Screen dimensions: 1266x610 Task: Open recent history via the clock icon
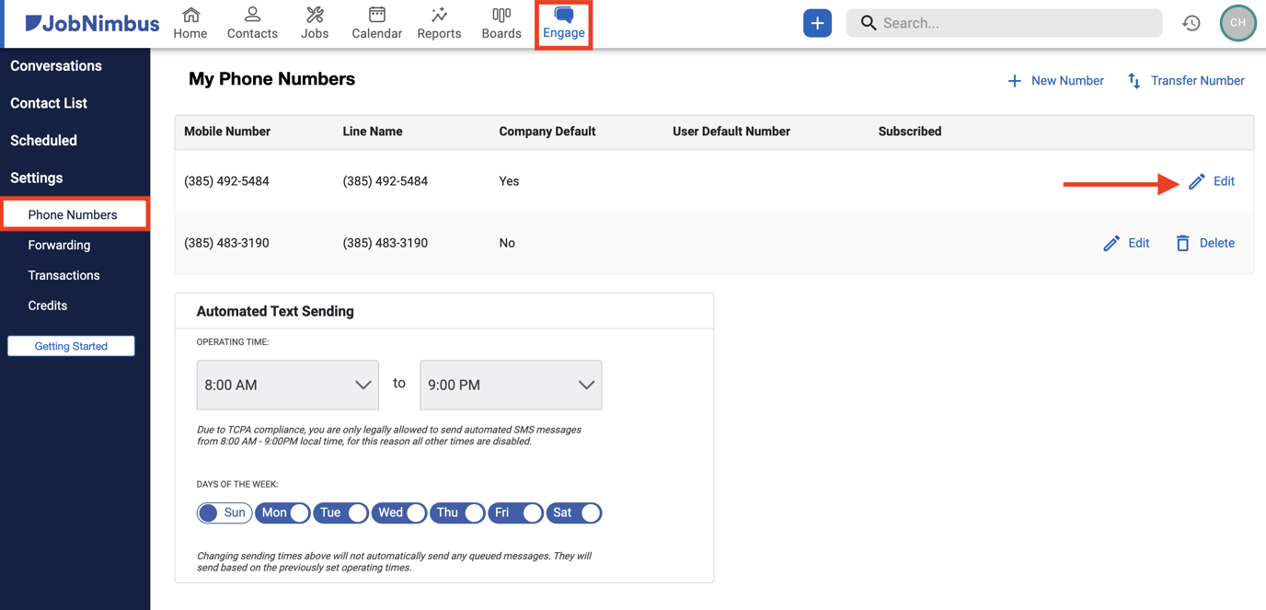coord(1191,22)
